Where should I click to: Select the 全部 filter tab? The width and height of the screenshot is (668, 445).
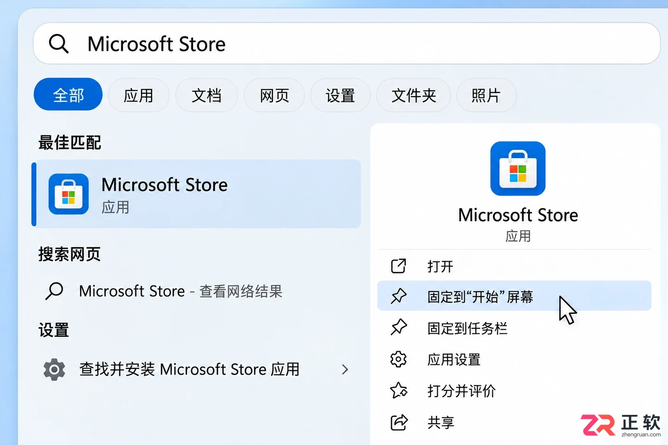[x=68, y=95]
